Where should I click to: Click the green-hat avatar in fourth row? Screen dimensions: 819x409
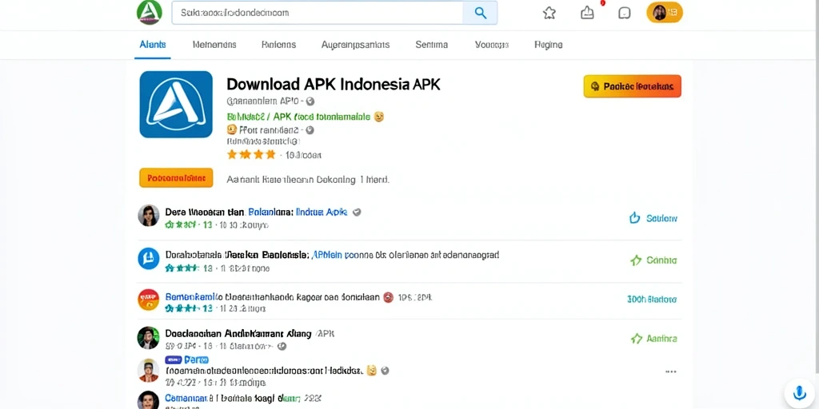click(148, 338)
